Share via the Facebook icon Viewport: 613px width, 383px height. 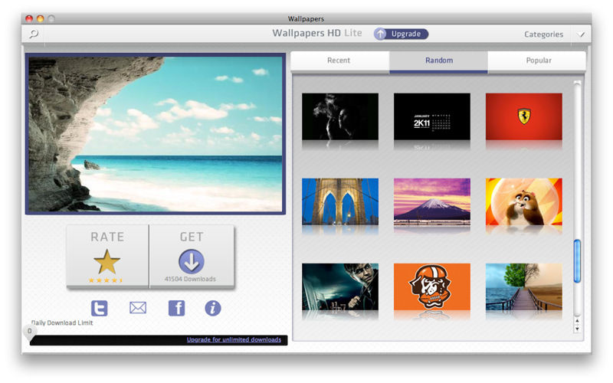176,308
